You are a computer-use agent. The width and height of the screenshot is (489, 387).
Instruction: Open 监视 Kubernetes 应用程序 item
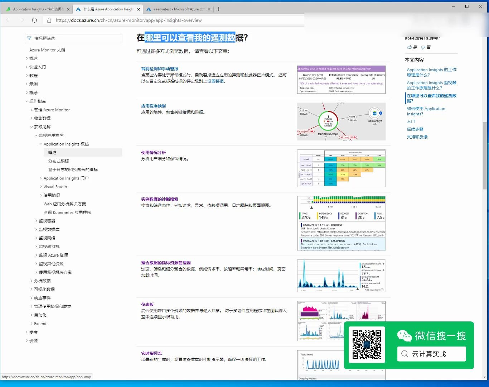(67, 212)
